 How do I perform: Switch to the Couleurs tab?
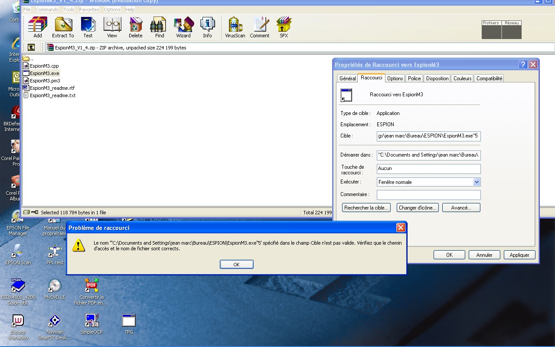(x=462, y=79)
